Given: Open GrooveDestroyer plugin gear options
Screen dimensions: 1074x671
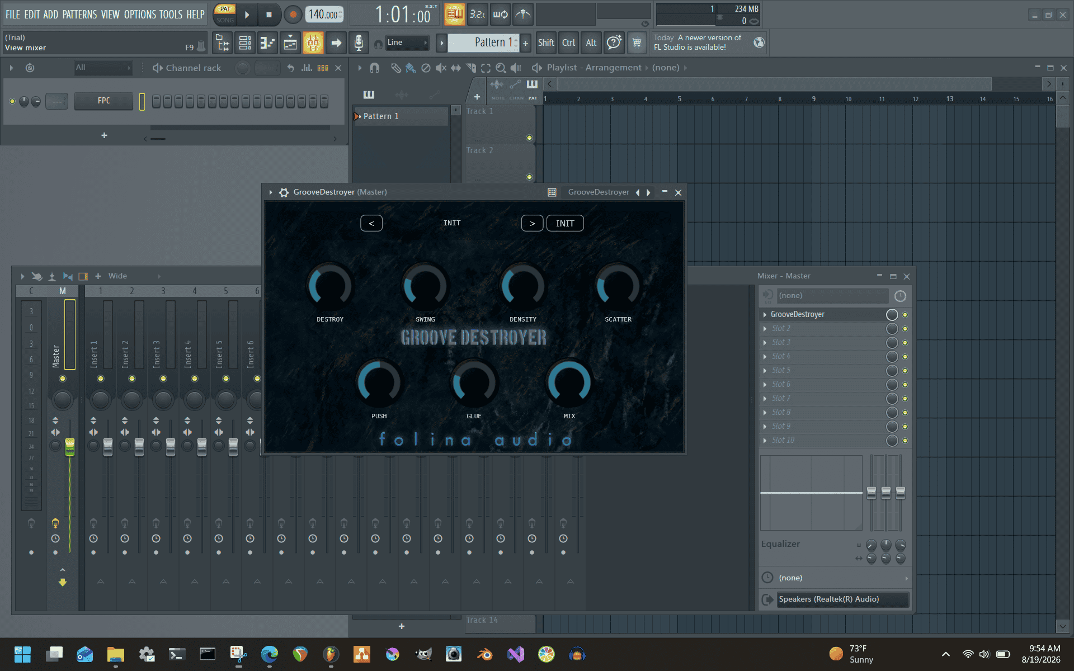Looking at the screenshot, I should click(284, 192).
